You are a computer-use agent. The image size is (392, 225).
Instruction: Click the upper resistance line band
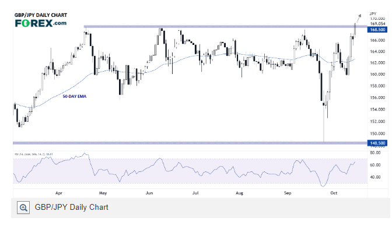226,26
